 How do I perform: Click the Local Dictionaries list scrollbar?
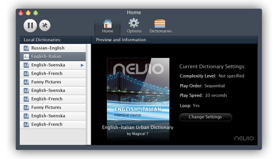tap(88, 94)
